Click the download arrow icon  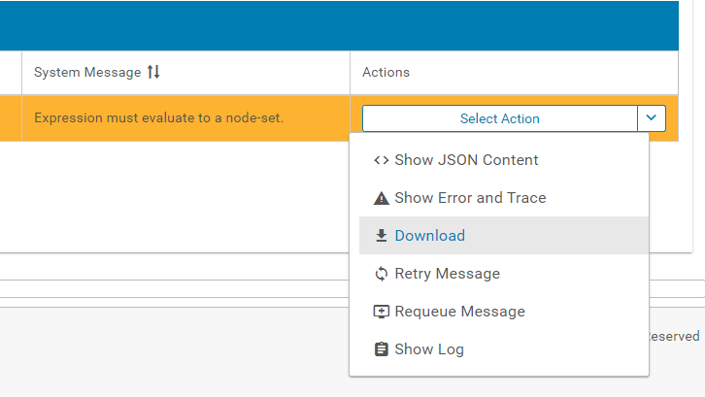pos(382,236)
